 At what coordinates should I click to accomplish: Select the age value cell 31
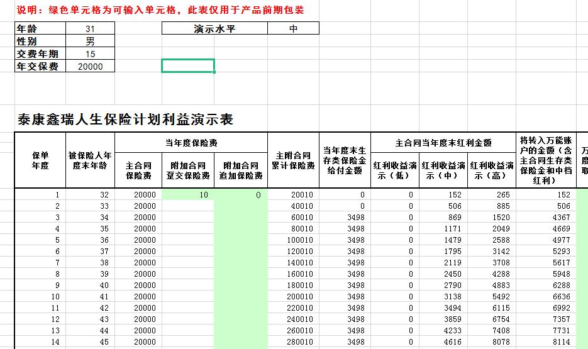click(x=90, y=28)
